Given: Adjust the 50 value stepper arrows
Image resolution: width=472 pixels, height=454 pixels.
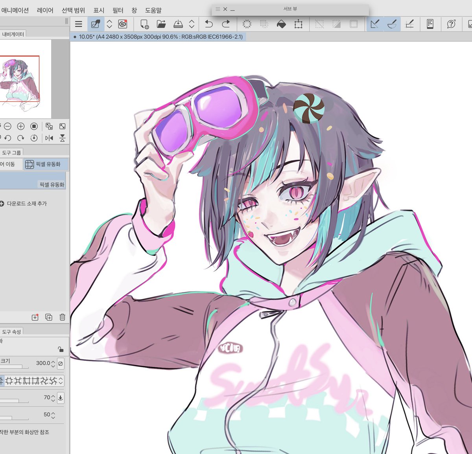Looking at the screenshot, I should pos(53,415).
